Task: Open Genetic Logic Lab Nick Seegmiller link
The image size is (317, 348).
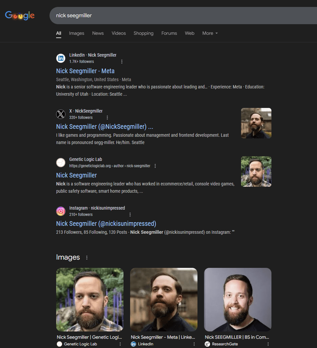Action: [76, 175]
